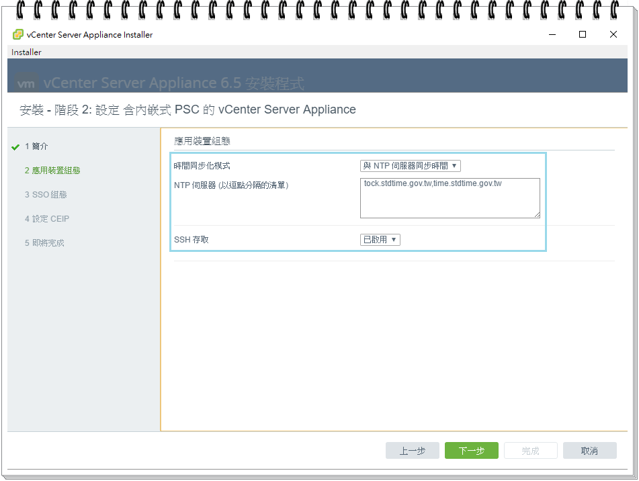Click the 上一步 button
Screen dimensions: 639x481
tap(413, 451)
